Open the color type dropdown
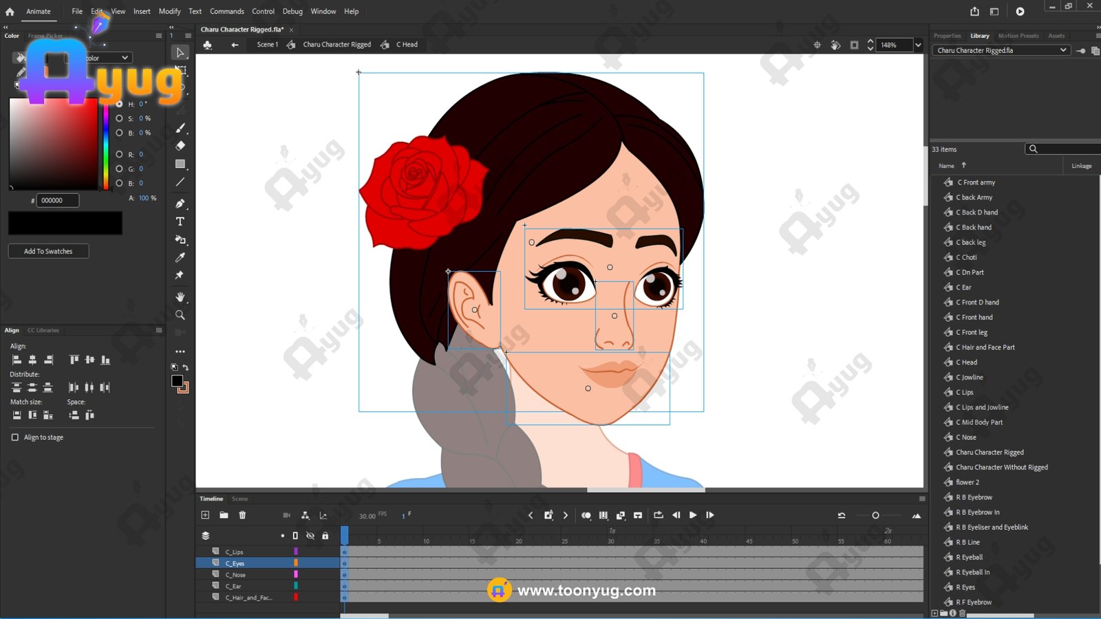1101x619 pixels. [125, 58]
